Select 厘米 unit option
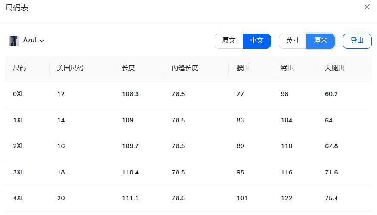This screenshot has height=215, width=377. click(321, 41)
